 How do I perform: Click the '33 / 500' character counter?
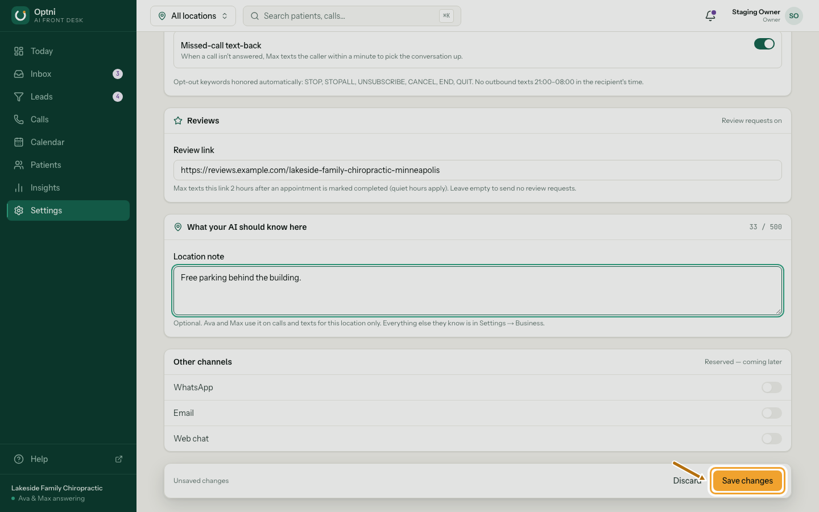point(766,227)
